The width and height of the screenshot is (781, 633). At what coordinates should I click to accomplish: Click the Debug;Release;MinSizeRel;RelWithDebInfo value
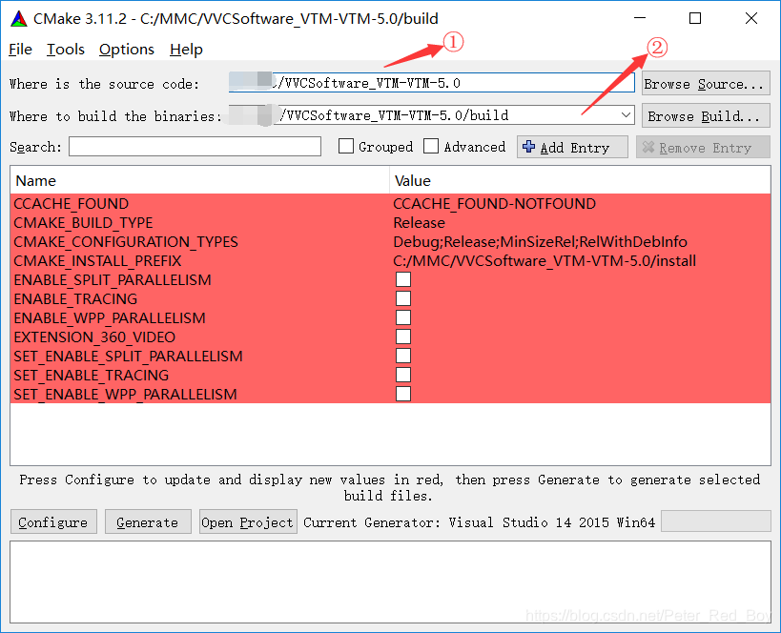point(540,241)
